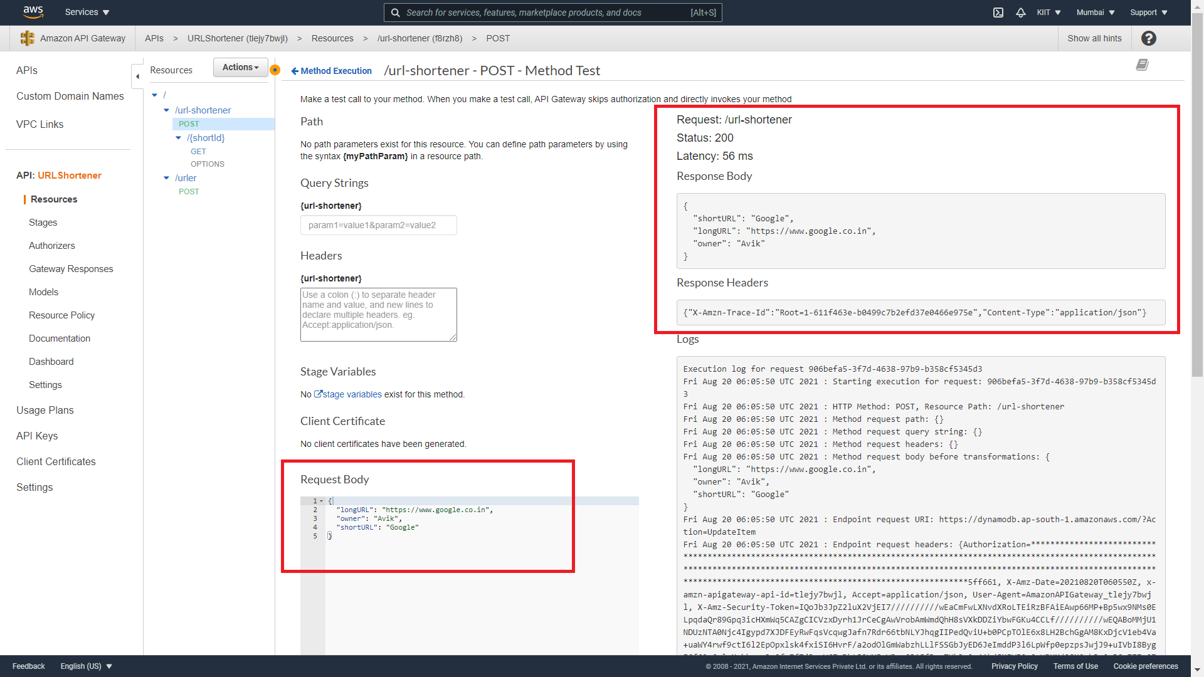The height and width of the screenshot is (677, 1204).
Task: Click the Response Headers JSON text
Action: tap(915, 313)
